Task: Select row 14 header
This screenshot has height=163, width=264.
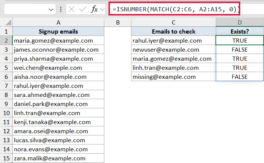Action: pos(6,149)
